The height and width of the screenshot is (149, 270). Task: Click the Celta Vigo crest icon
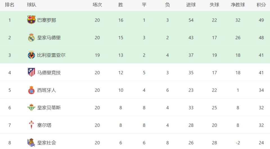coord(31,125)
